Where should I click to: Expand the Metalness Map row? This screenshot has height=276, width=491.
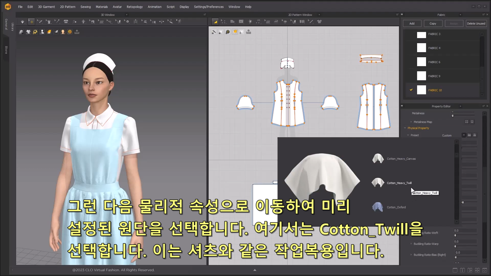[x=411, y=122]
